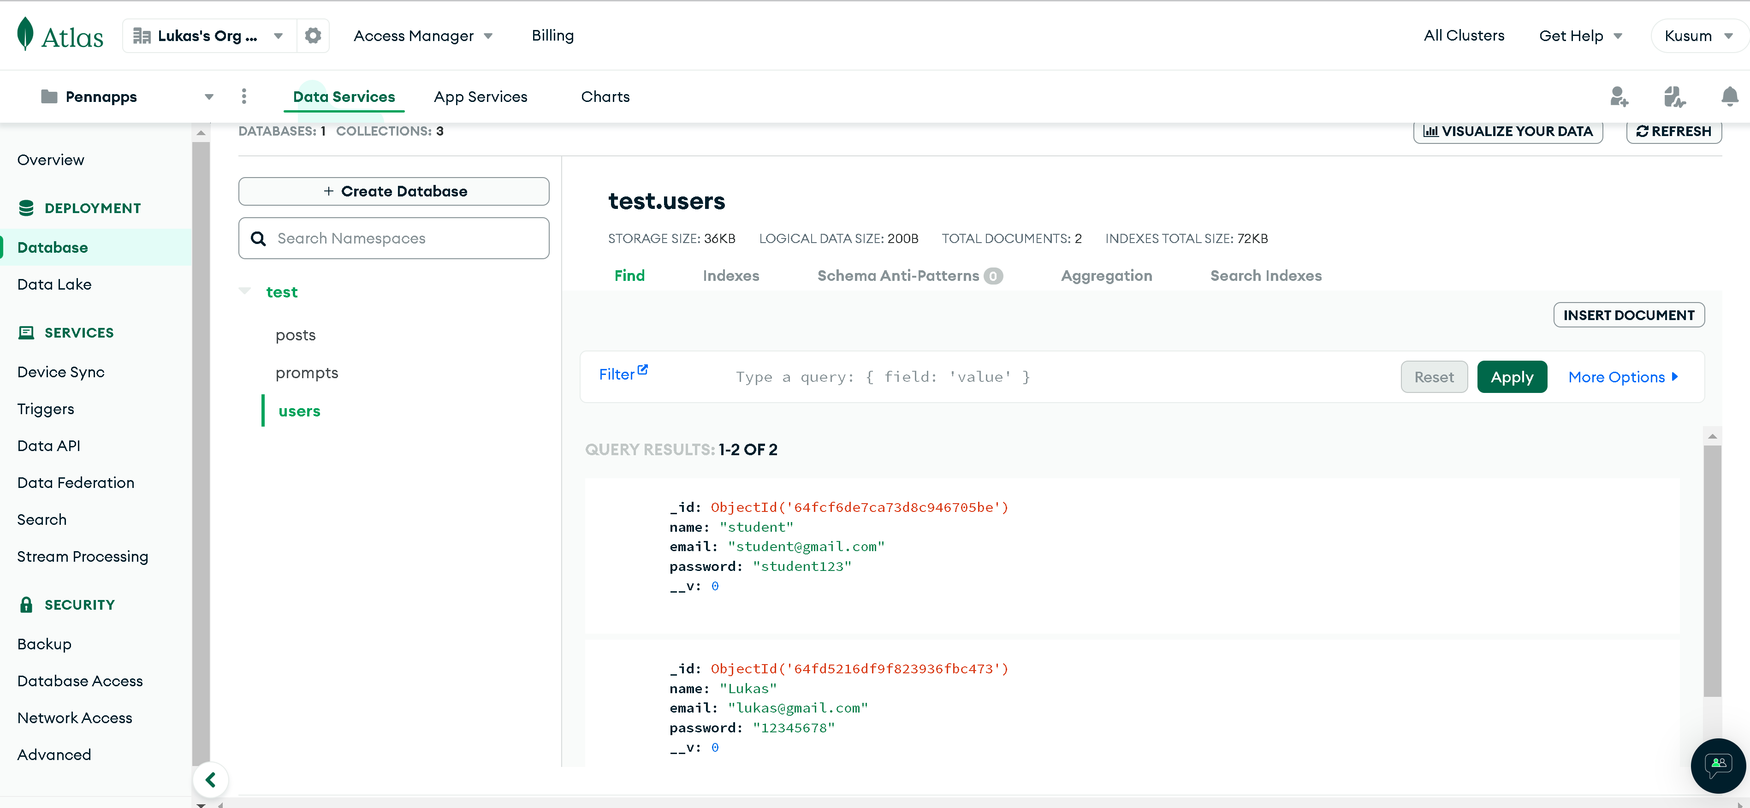
Task: Switch to App Services tab
Action: pyautogui.click(x=481, y=96)
